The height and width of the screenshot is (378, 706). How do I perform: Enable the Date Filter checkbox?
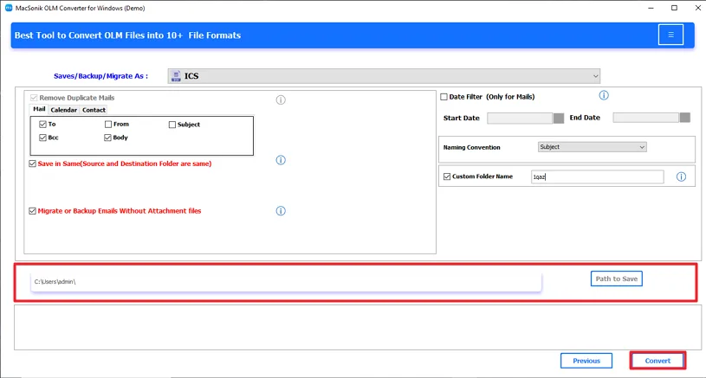[x=444, y=97]
